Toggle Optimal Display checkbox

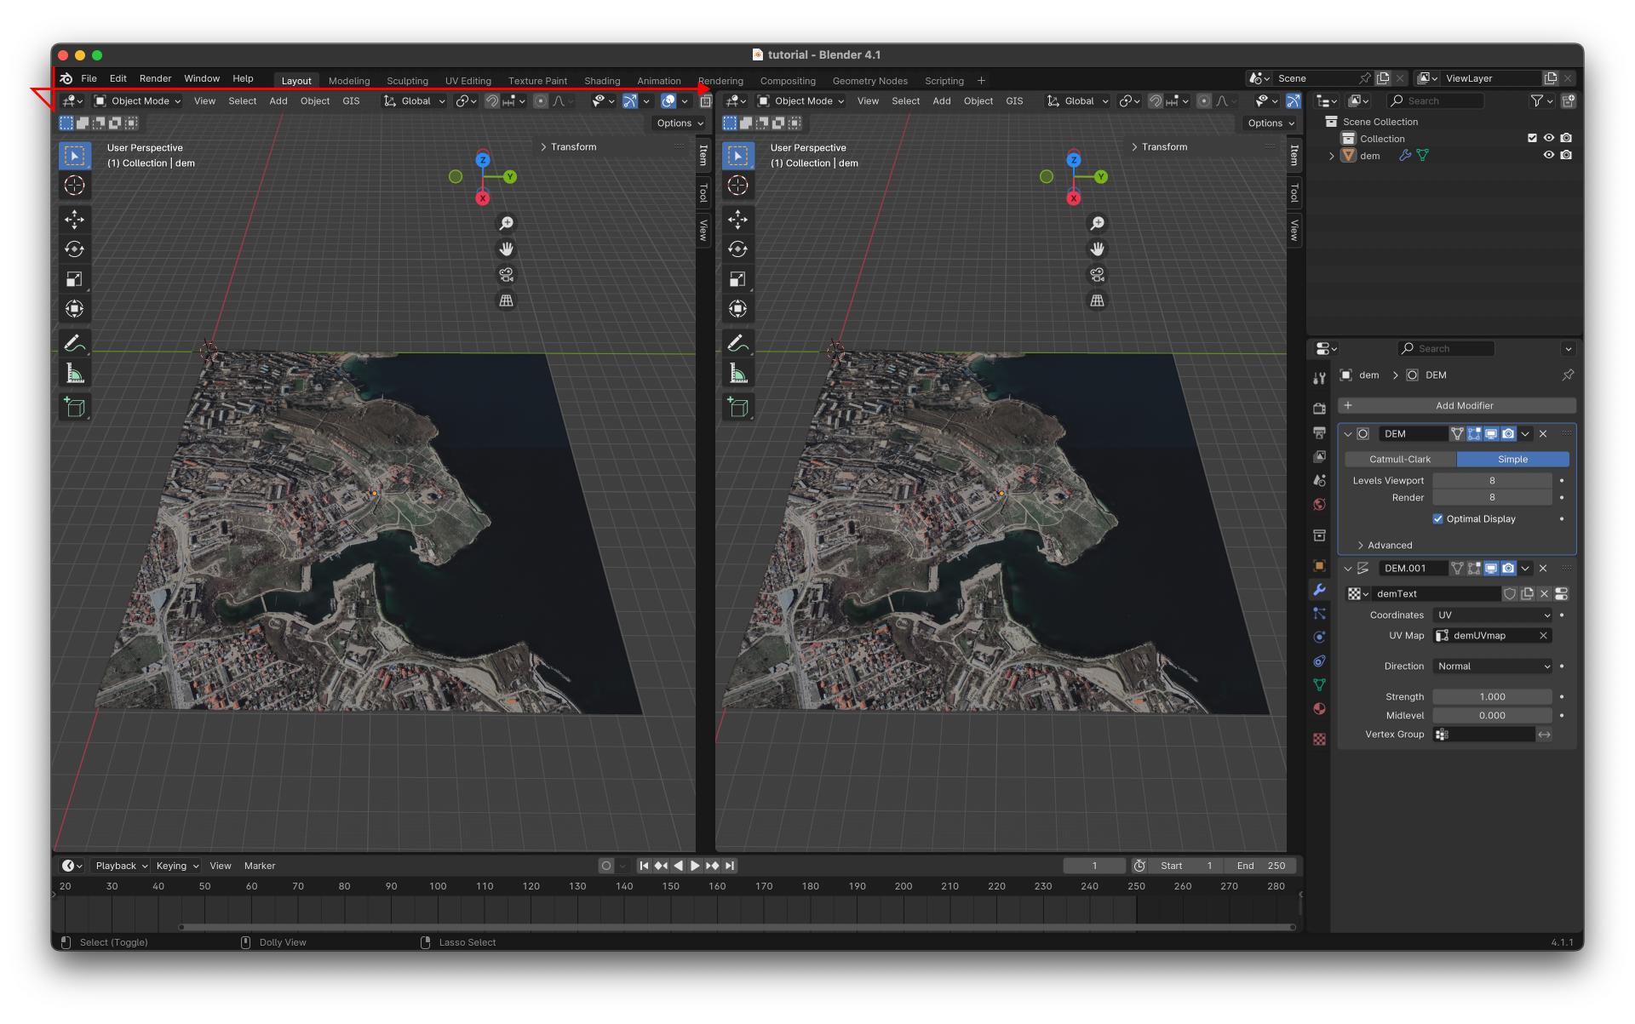tap(1437, 518)
